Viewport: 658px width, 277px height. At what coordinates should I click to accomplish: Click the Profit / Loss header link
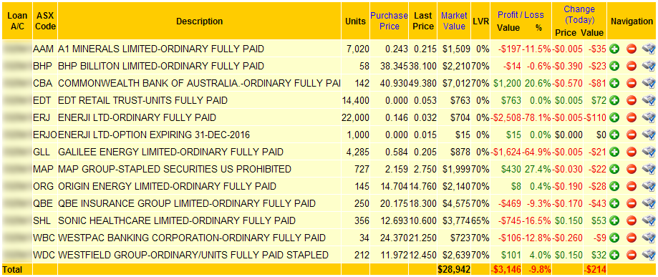[521, 15]
